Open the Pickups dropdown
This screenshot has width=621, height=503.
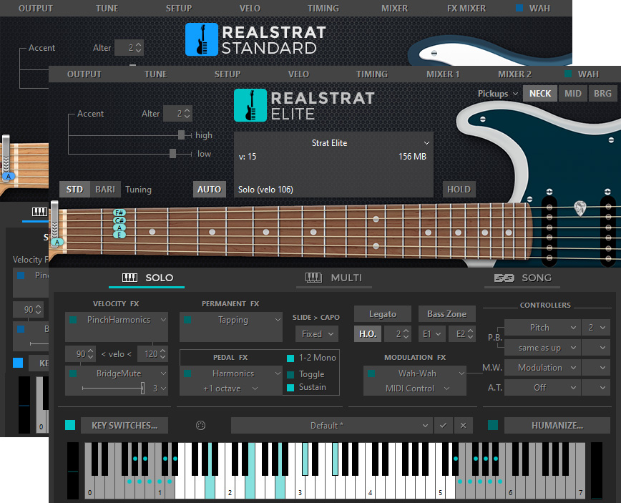tap(497, 93)
